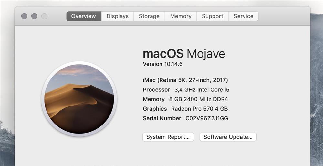Screen dimensions: 323x166
Task: Open Software Update...
Action: coord(228,137)
